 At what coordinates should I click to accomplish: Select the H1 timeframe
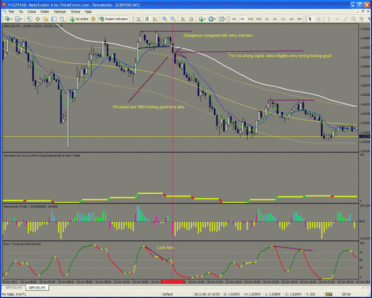click(x=267, y=19)
